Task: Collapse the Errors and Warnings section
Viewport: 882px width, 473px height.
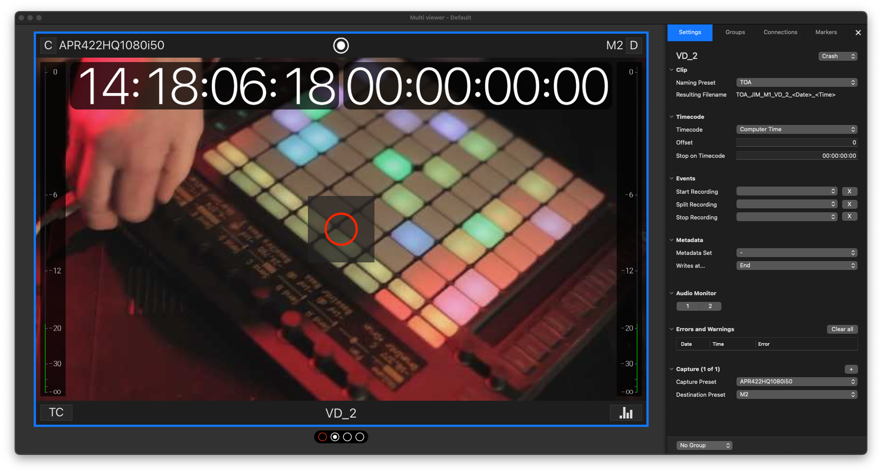Action: 672,329
